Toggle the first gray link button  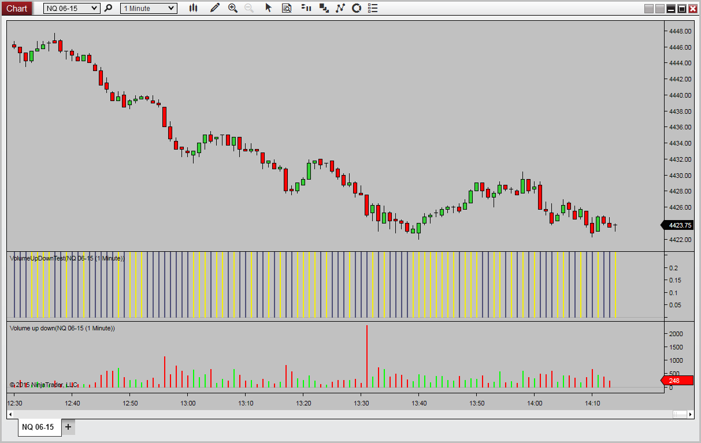649,9
